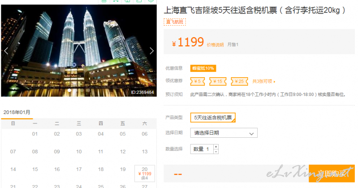Decrease quantity with the minus stepper
The height and width of the screenshot is (188, 358).
point(216,152)
